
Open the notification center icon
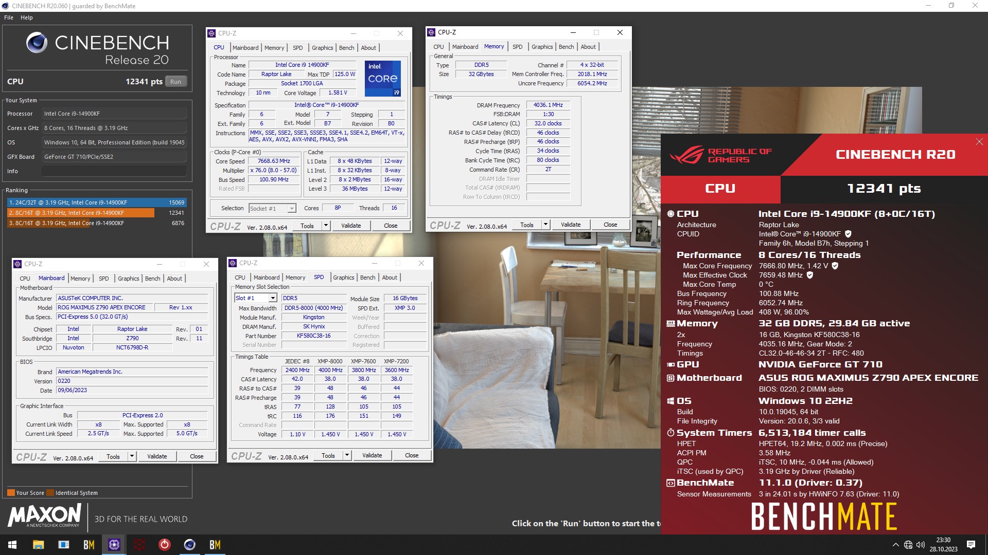971,545
